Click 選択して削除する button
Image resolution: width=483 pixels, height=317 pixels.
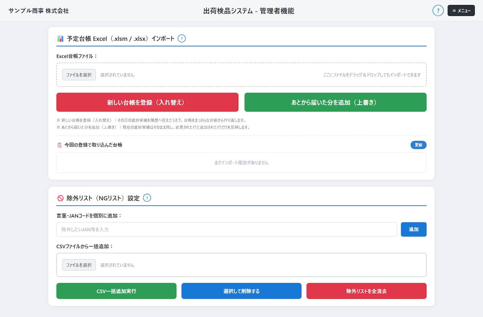point(241,291)
